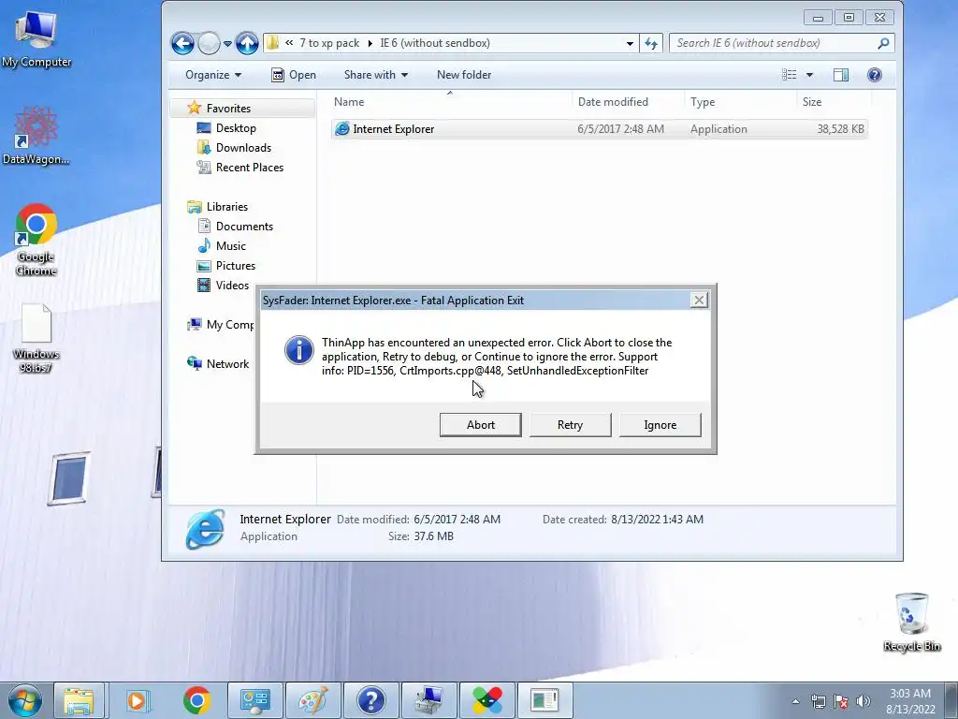Click Abort in the ThinApp error dialog
This screenshot has width=958, height=719.
480,425
